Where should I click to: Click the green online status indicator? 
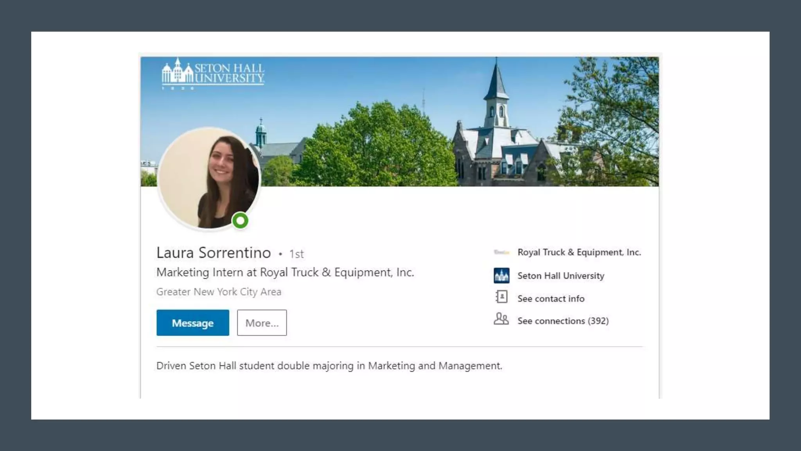(x=240, y=221)
